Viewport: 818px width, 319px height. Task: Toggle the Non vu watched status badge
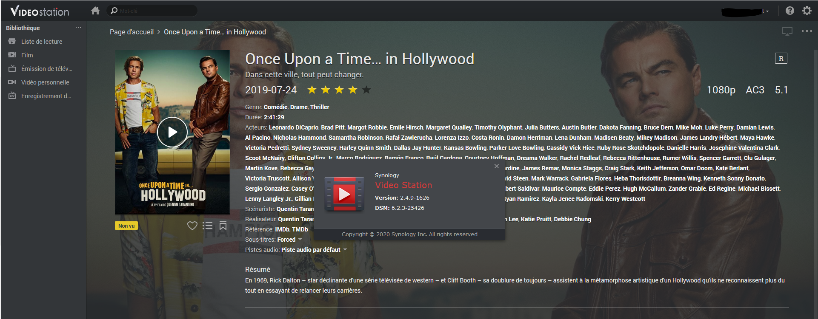(126, 226)
